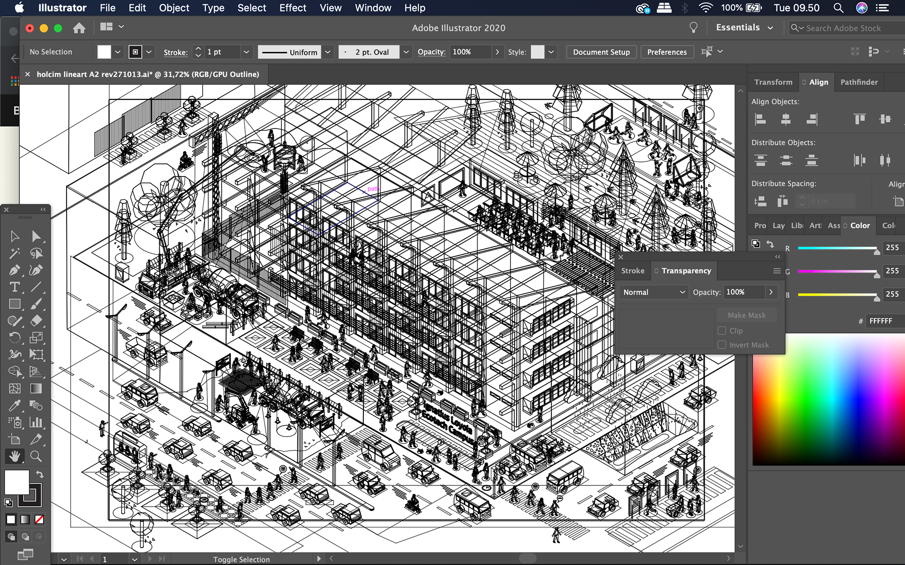Image resolution: width=905 pixels, height=565 pixels.
Task: Select the Type tool
Action: [x=15, y=287]
